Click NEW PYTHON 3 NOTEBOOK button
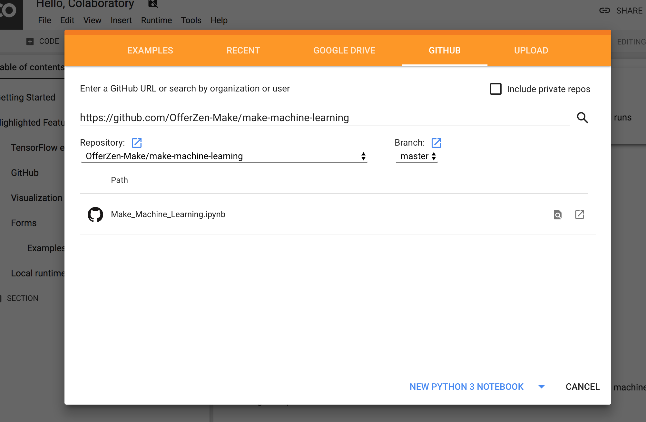Screen dimensions: 646x422 pos(466,387)
